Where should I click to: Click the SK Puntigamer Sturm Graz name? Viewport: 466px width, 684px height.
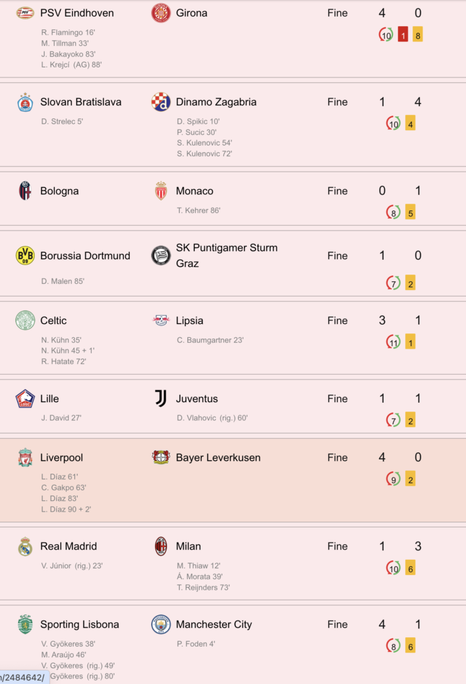pyautogui.click(x=227, y=256)
